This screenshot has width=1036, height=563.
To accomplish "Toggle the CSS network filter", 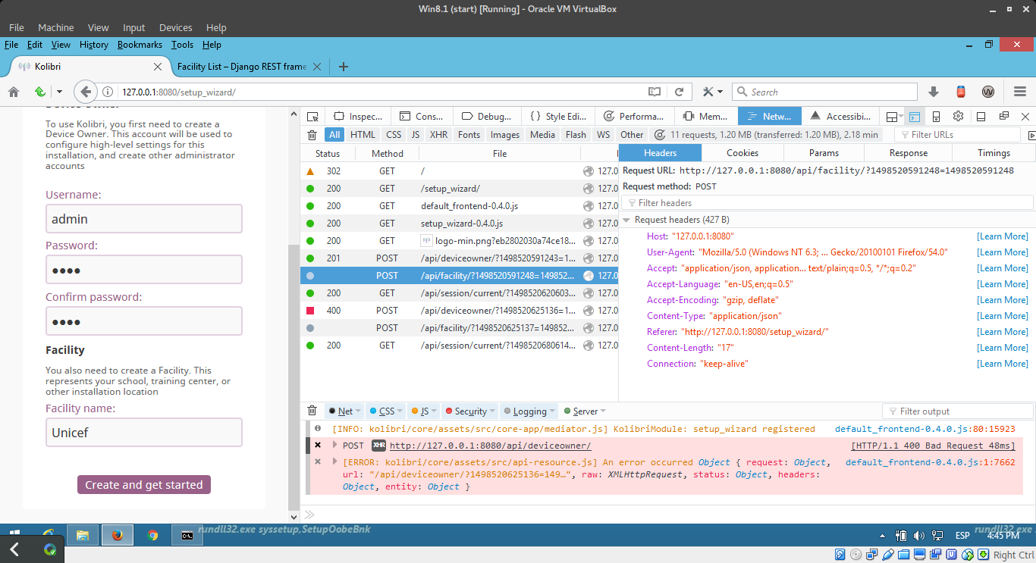I will click(x=394, y=135).
